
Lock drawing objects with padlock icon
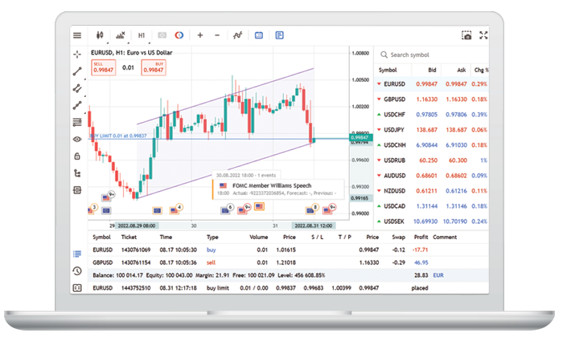77,156
